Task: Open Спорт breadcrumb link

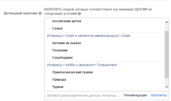Action: tap(126, 36)
